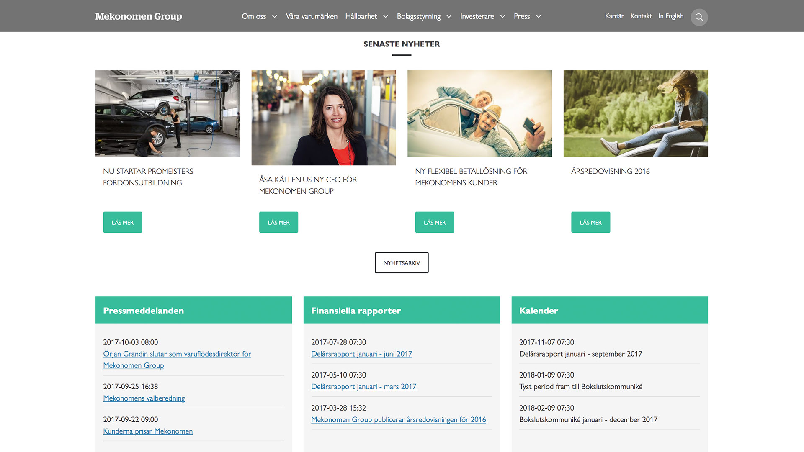Click the search magnifier icon
The image size is (804, 452).
(x=699, y=17)
